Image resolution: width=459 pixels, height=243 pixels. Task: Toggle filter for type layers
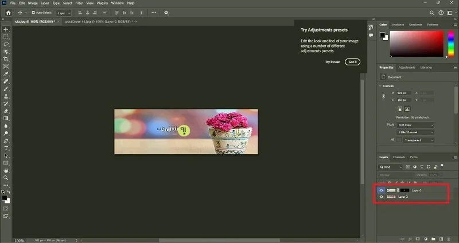click(x=422, y=167)
